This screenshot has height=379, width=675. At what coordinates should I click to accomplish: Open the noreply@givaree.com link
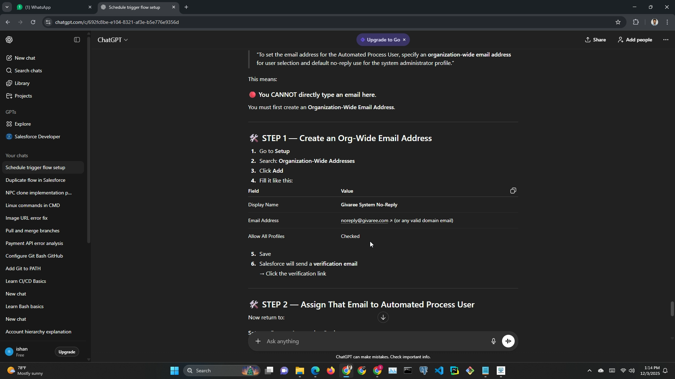coord(364,221)
